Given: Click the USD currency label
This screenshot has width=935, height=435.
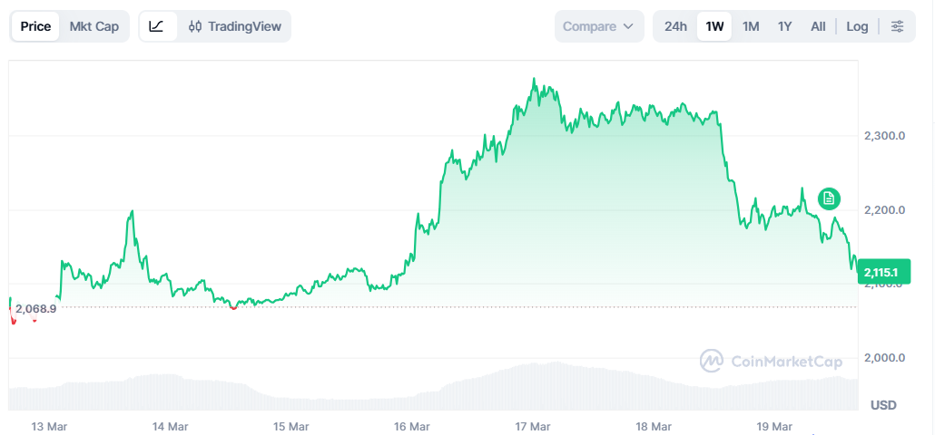Looking at the screenshot, I should [884, 404].
